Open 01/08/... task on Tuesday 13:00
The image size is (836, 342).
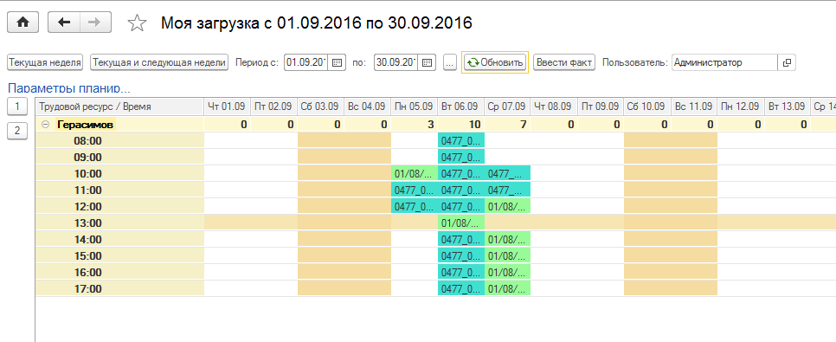click(460, 223)
